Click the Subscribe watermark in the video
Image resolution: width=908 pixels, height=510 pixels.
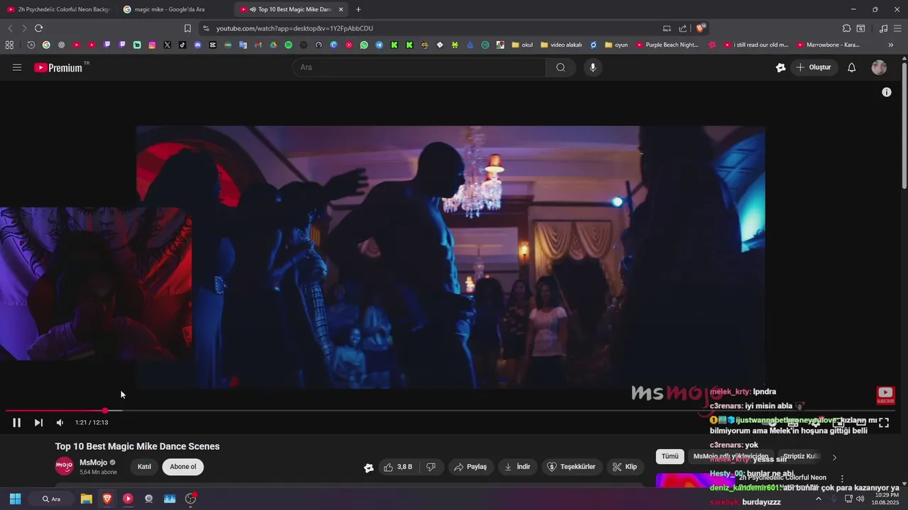point(885,395)
